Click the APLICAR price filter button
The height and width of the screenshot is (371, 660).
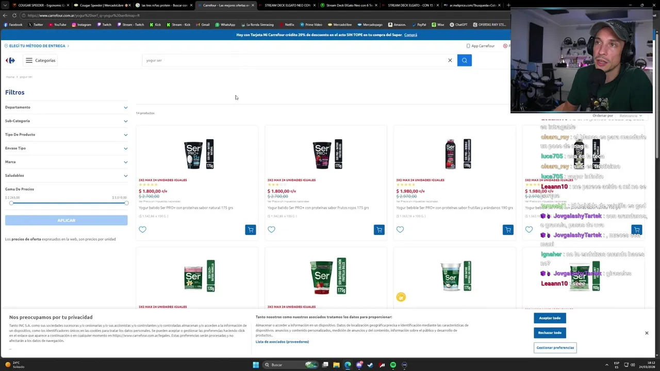click(x=66, y=221)
